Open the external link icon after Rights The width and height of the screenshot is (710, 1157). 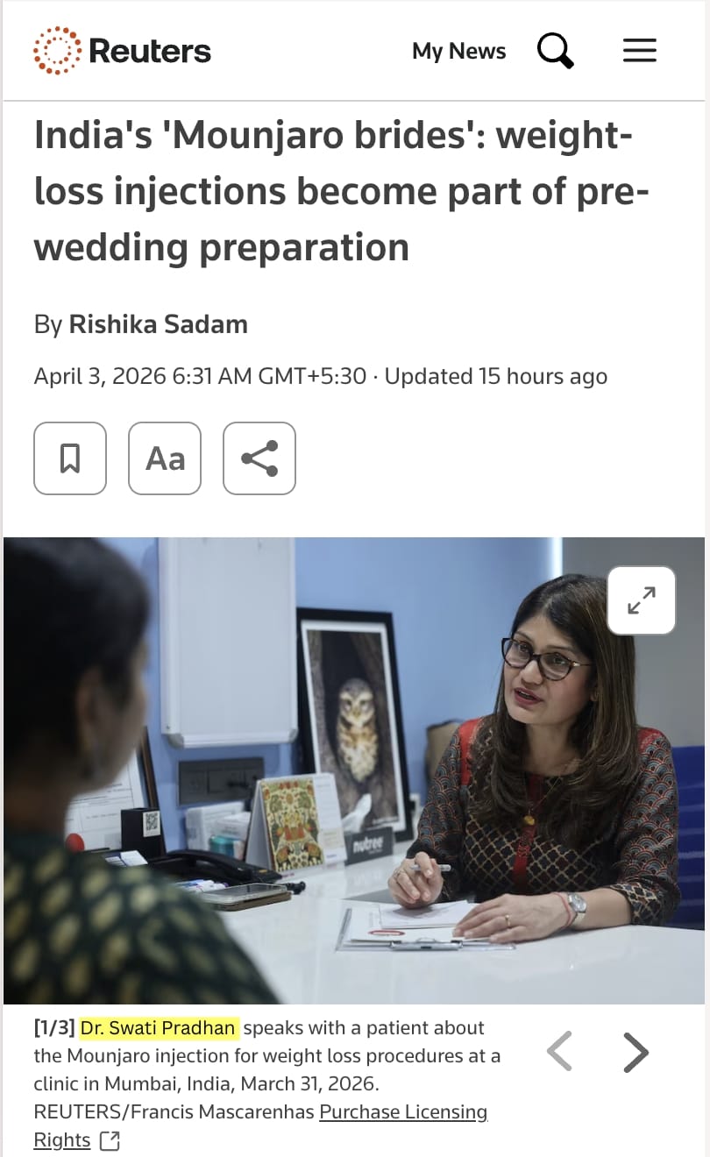point(110,1140)
